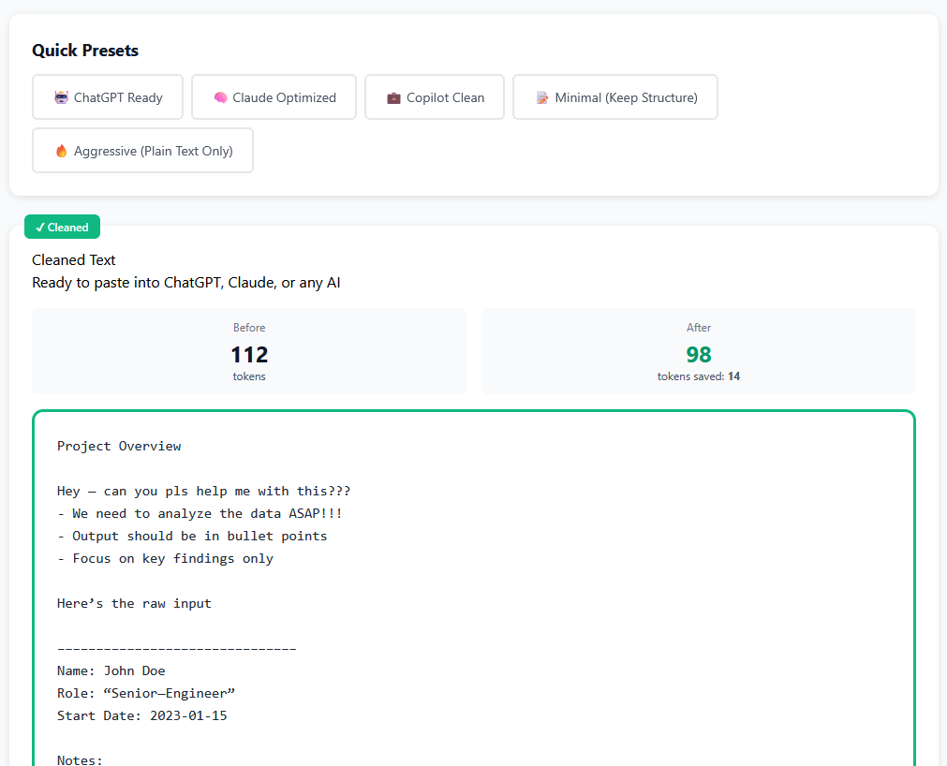Viewport: 947px width, 766px height.
Task: Click the 'Role: Senior–Engineer' line
Action: [x=146, y=693]
